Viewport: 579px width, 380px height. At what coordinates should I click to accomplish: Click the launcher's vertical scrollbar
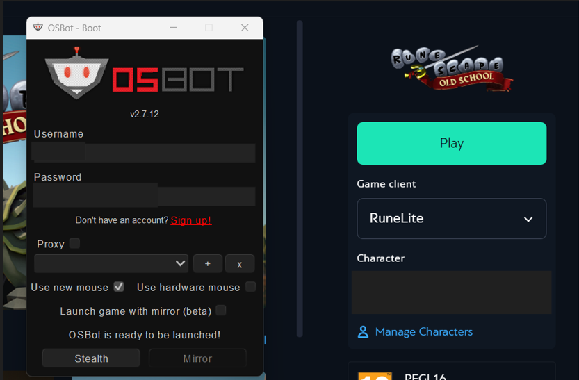300,179
